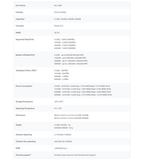Image resolution: width=144 pixels, height=161 pixels.
Task: Click the 1024GB up to 900,000/1,000,000 IOPS line
Action: [x=70, y=58]
